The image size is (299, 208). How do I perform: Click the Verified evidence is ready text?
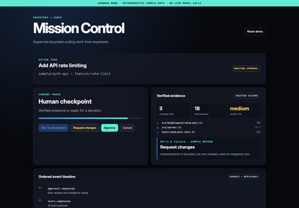[70, 110]
